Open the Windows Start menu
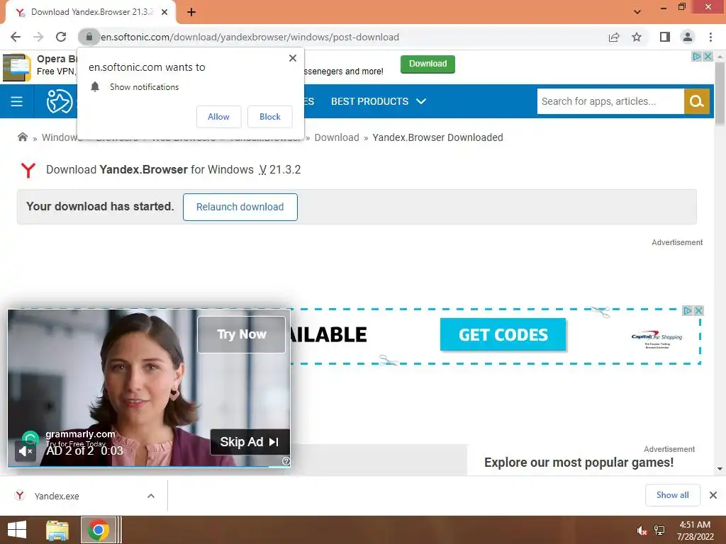This screenshot has width=726, height=544. point(17,530)
